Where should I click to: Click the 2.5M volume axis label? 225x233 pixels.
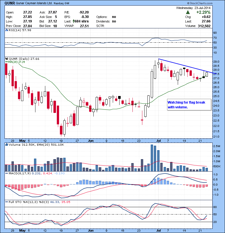coord(217,146)
